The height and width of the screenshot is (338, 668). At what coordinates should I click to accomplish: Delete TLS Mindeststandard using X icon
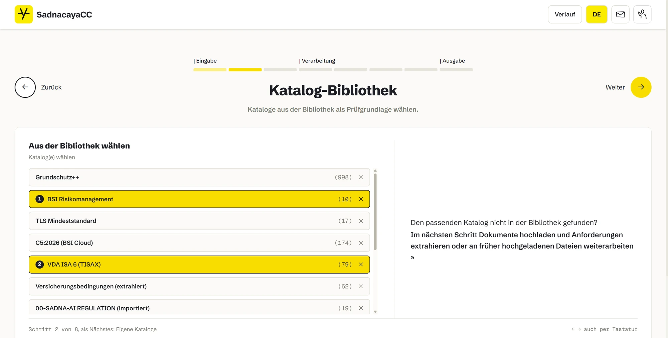pyautogui.click(x=361, y=221)
